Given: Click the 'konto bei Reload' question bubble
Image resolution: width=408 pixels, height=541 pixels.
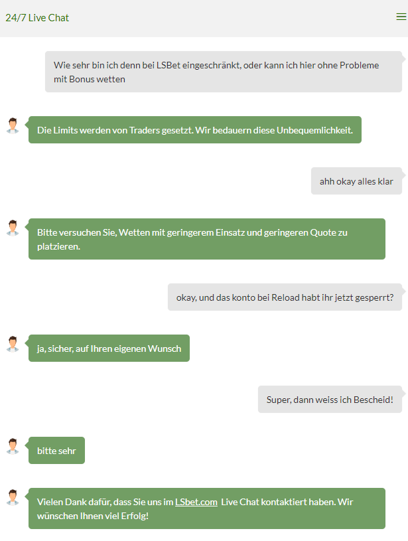Looking at the screenshot, I should [x=285, y=297].
